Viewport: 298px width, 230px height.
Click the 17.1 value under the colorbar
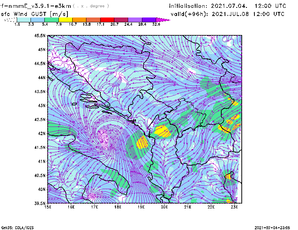pos(100,24)
